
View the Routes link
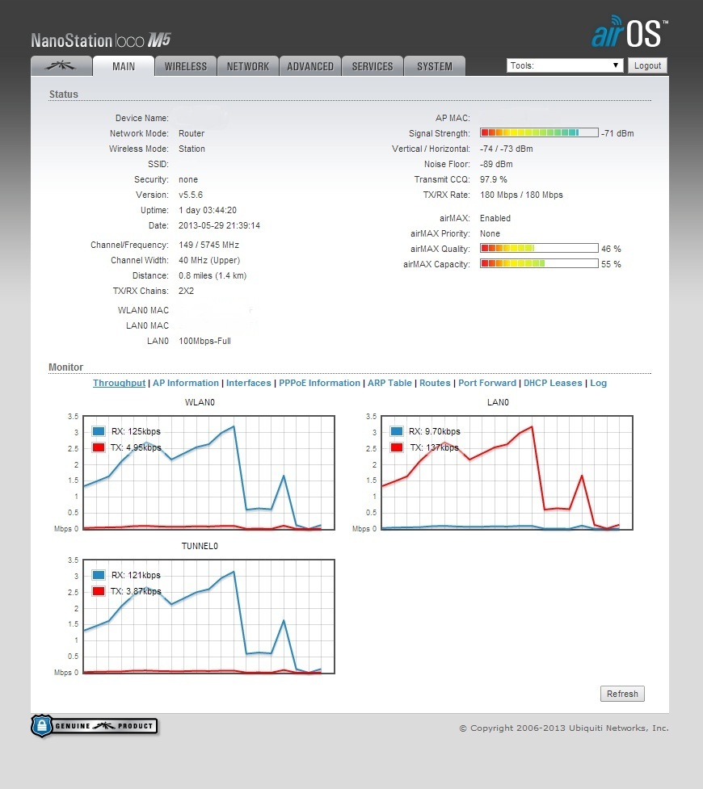point(435,383)
